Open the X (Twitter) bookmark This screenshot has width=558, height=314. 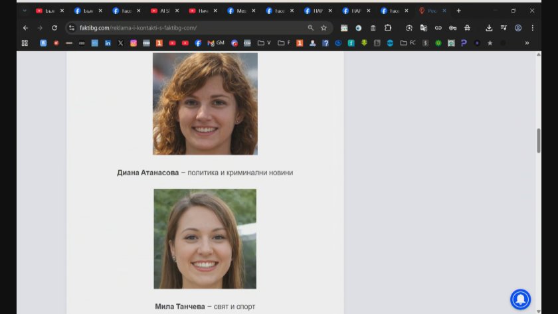click(120, 43)
